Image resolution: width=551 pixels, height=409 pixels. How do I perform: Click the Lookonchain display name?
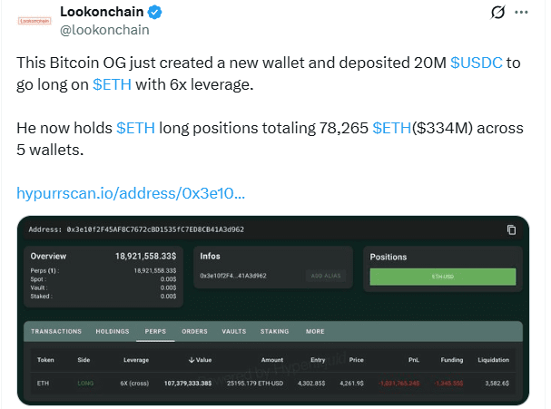pyautogui.click(x=102, y=12)
